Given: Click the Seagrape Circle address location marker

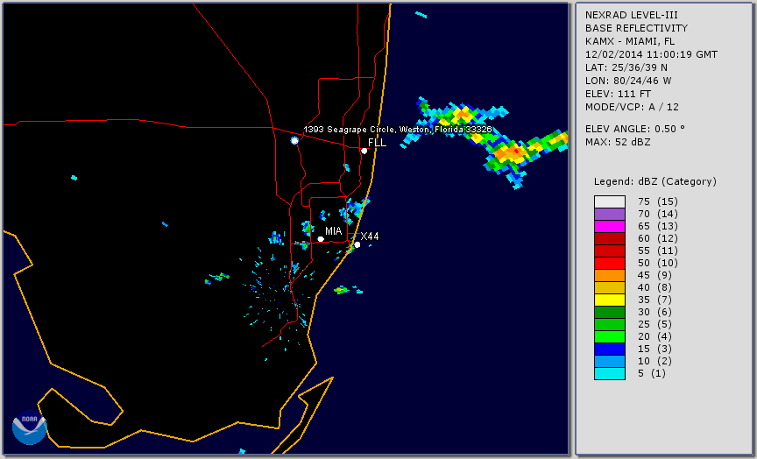Looking at the screenshot, I should click(x=294, y=140).
